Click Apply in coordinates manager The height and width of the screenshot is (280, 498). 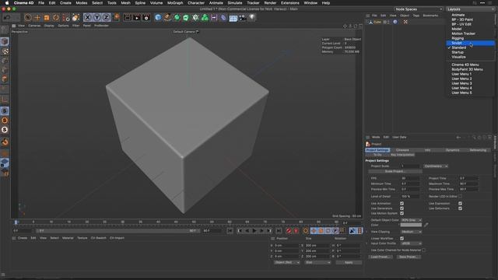[x=349, y=263]
